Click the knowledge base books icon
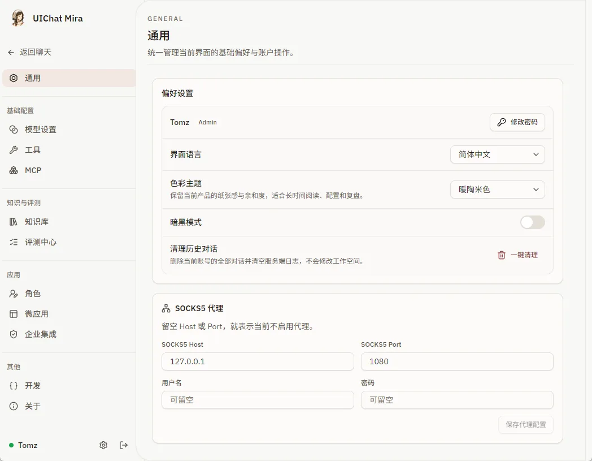This screenshot has width=592, height=461. point(14,222)
